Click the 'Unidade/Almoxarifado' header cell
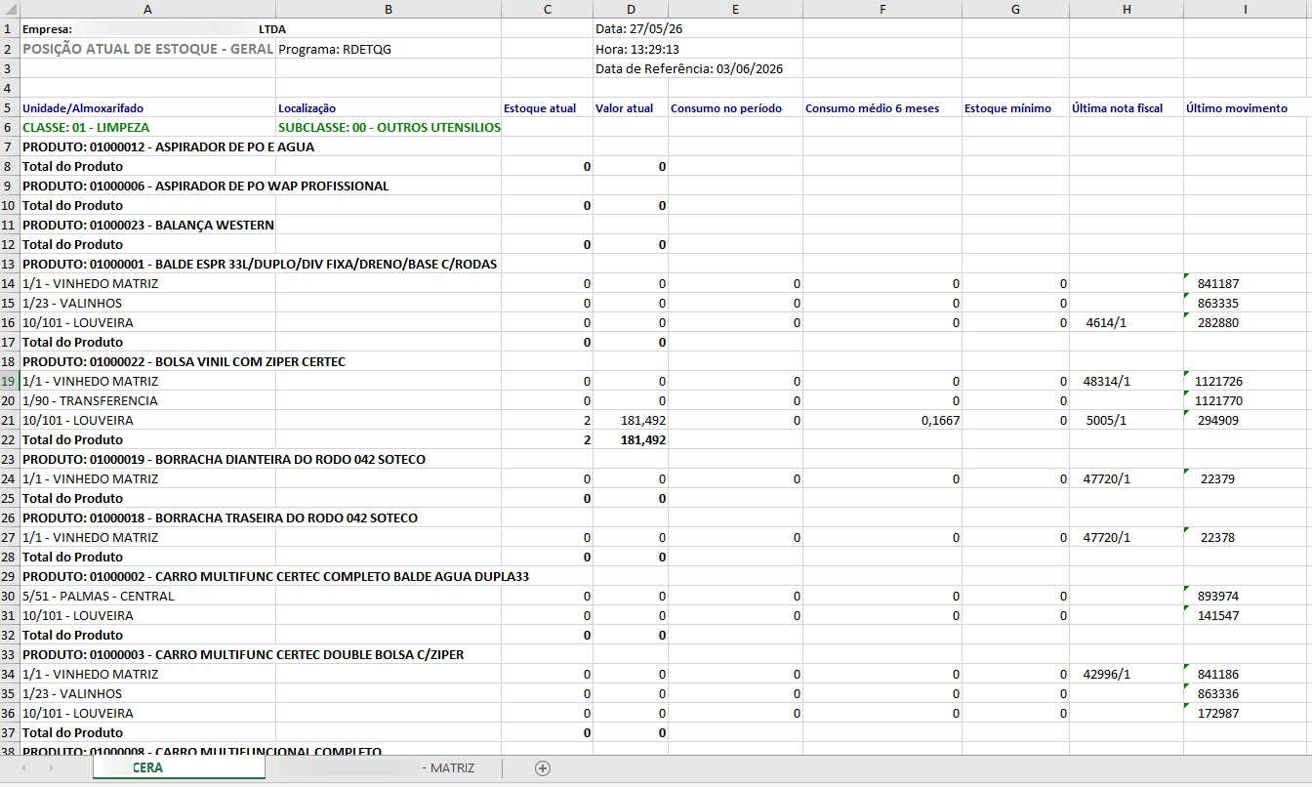The height and width of the screenshot is (787, 1312). 147,107
